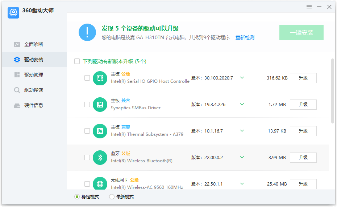Minimize the 360驱动大师 window
Image resolution: width=337 pixels, height=207 pixels.
coord(319,7)
